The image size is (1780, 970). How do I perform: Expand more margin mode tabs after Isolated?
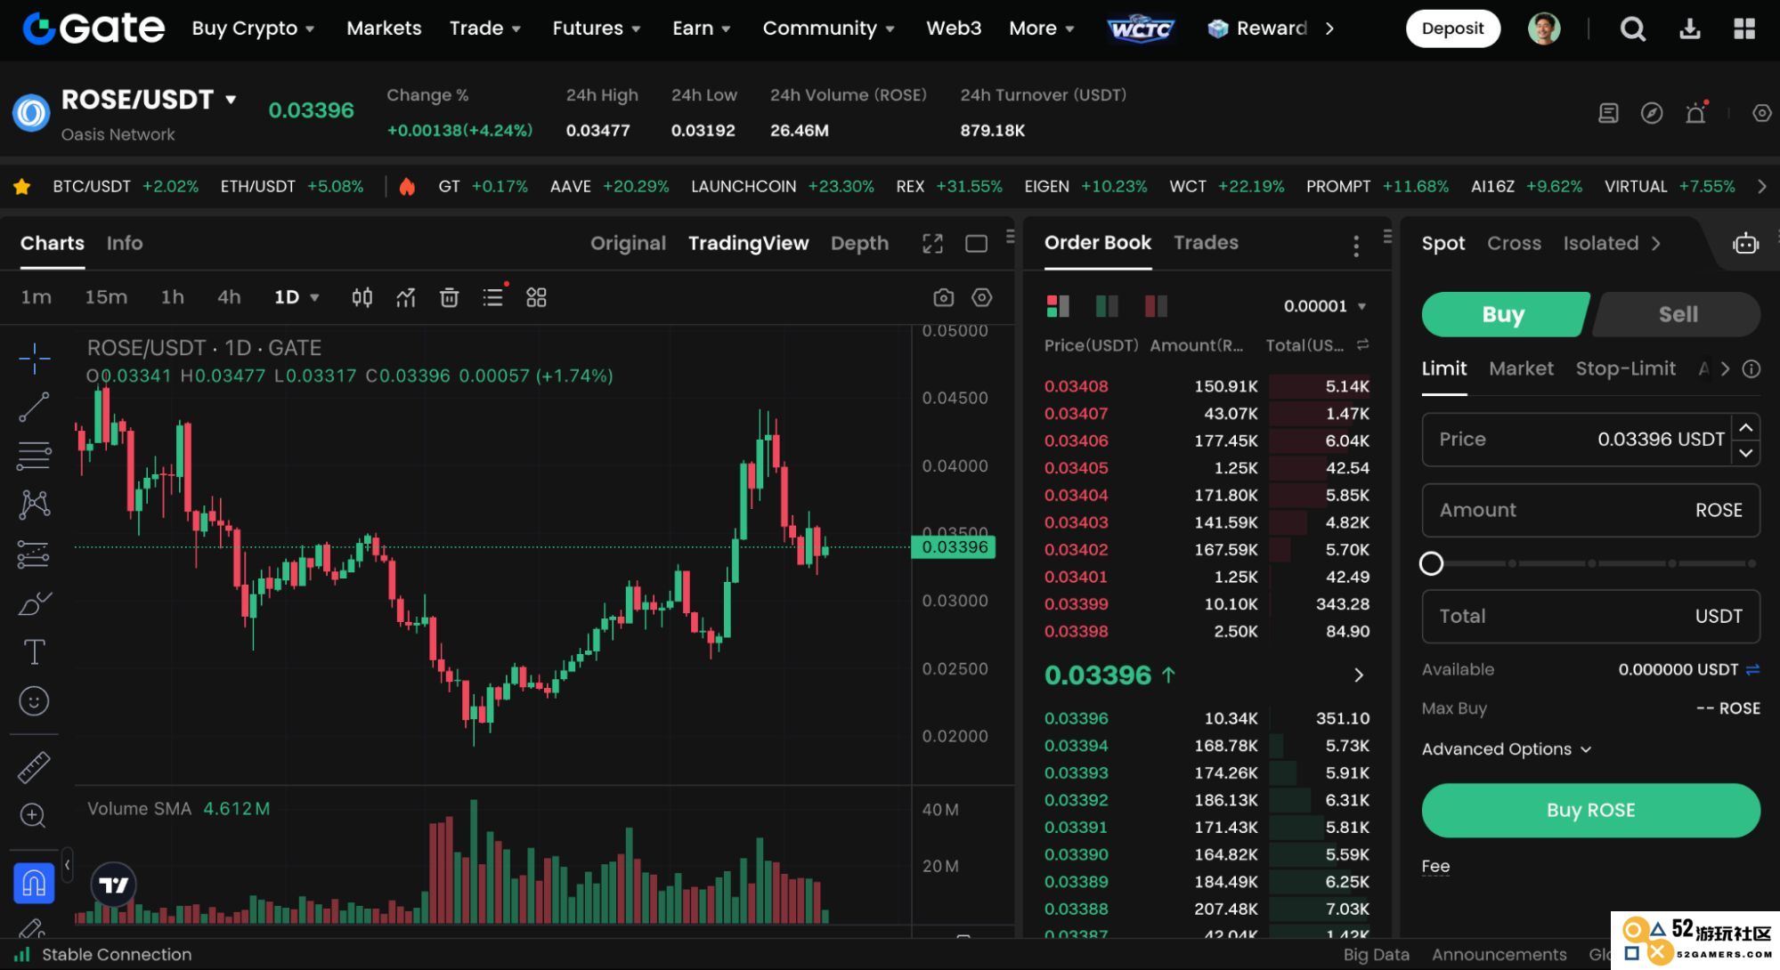tap(1655, 243)
